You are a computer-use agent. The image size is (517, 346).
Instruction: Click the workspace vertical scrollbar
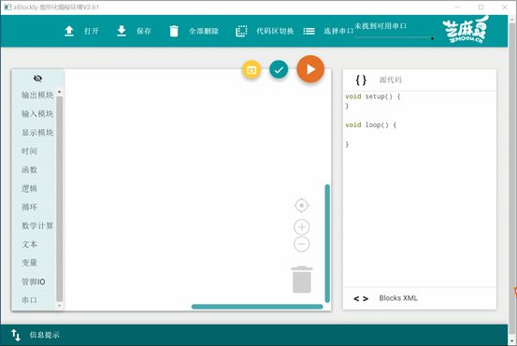pos(327,243)
